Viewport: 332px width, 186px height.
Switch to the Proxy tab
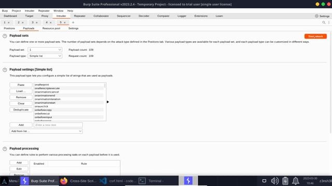click(45, 16)
